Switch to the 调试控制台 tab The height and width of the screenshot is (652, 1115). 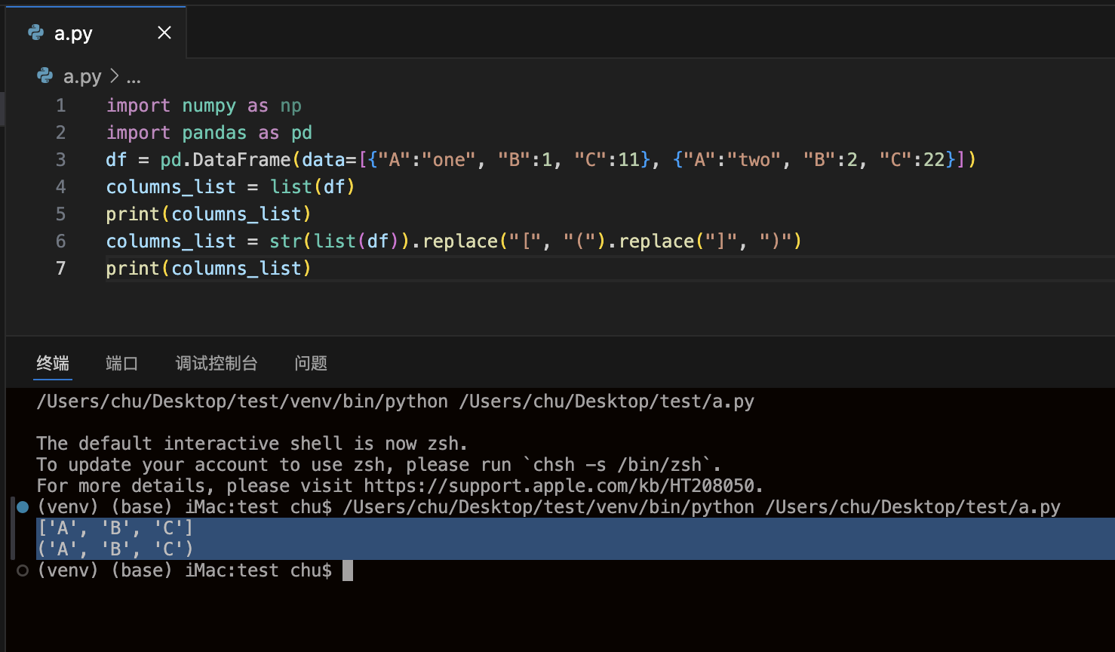[x=217, y=364]
